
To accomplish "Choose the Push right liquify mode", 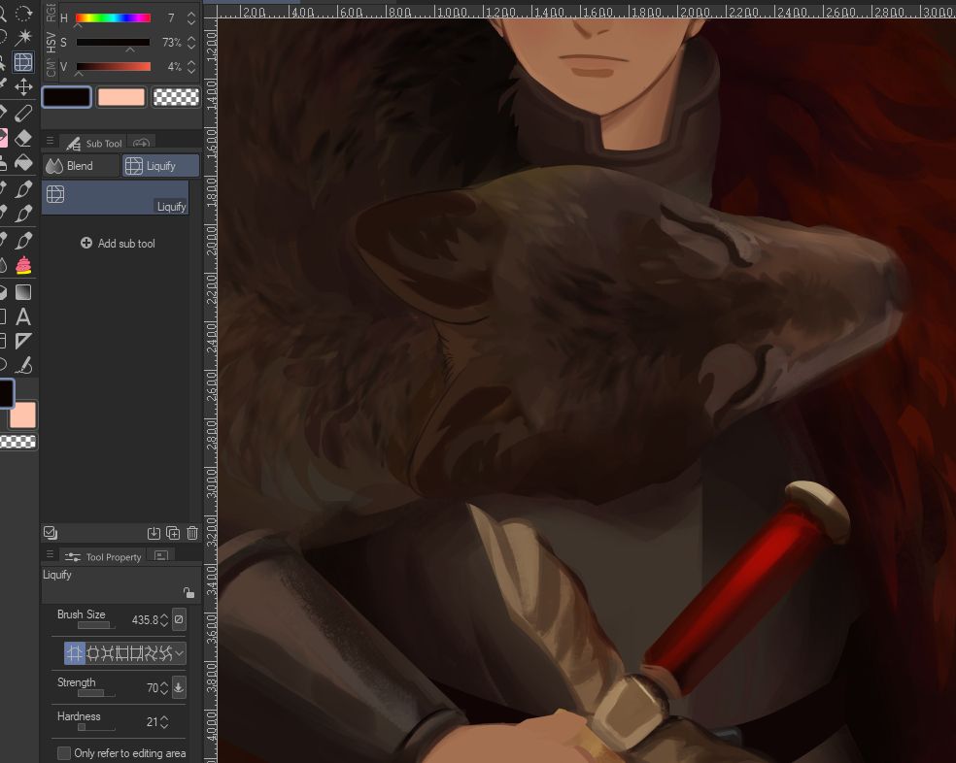I will click(135, 654).
